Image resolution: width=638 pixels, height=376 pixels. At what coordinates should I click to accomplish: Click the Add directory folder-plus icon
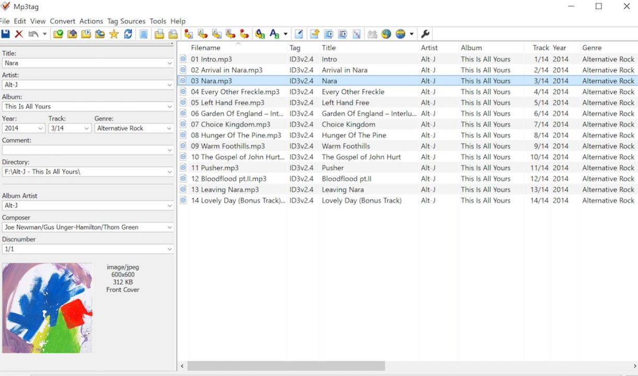(x=72, y=34)
